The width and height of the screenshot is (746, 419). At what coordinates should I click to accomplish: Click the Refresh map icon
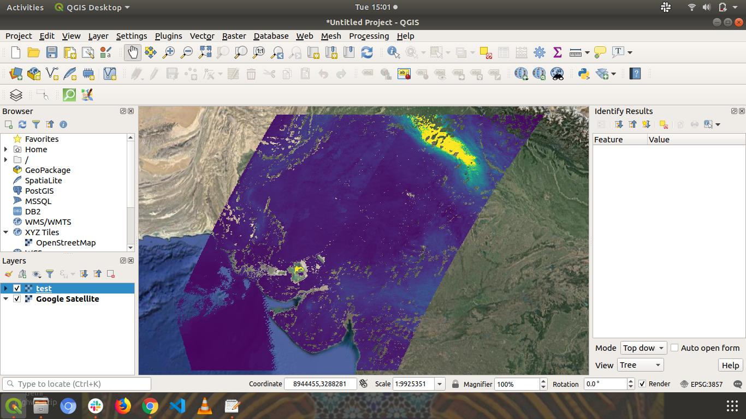(367, 52)
